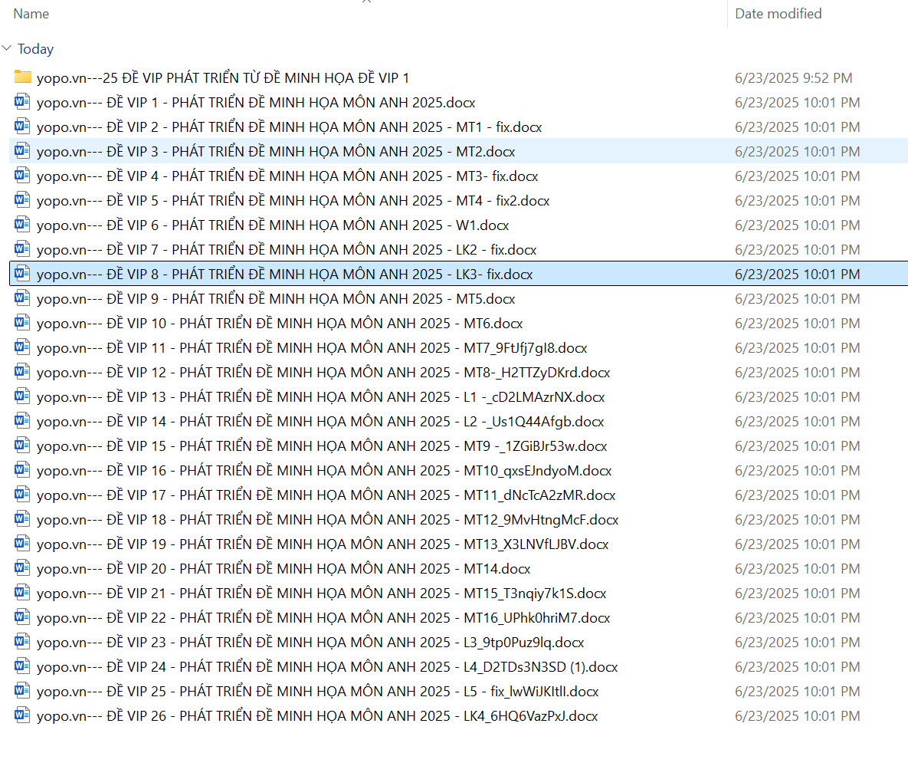Select ĐỀ VIP 3 MT2.docx file name
Screen dimensions: 908x776
pos(276,152)
